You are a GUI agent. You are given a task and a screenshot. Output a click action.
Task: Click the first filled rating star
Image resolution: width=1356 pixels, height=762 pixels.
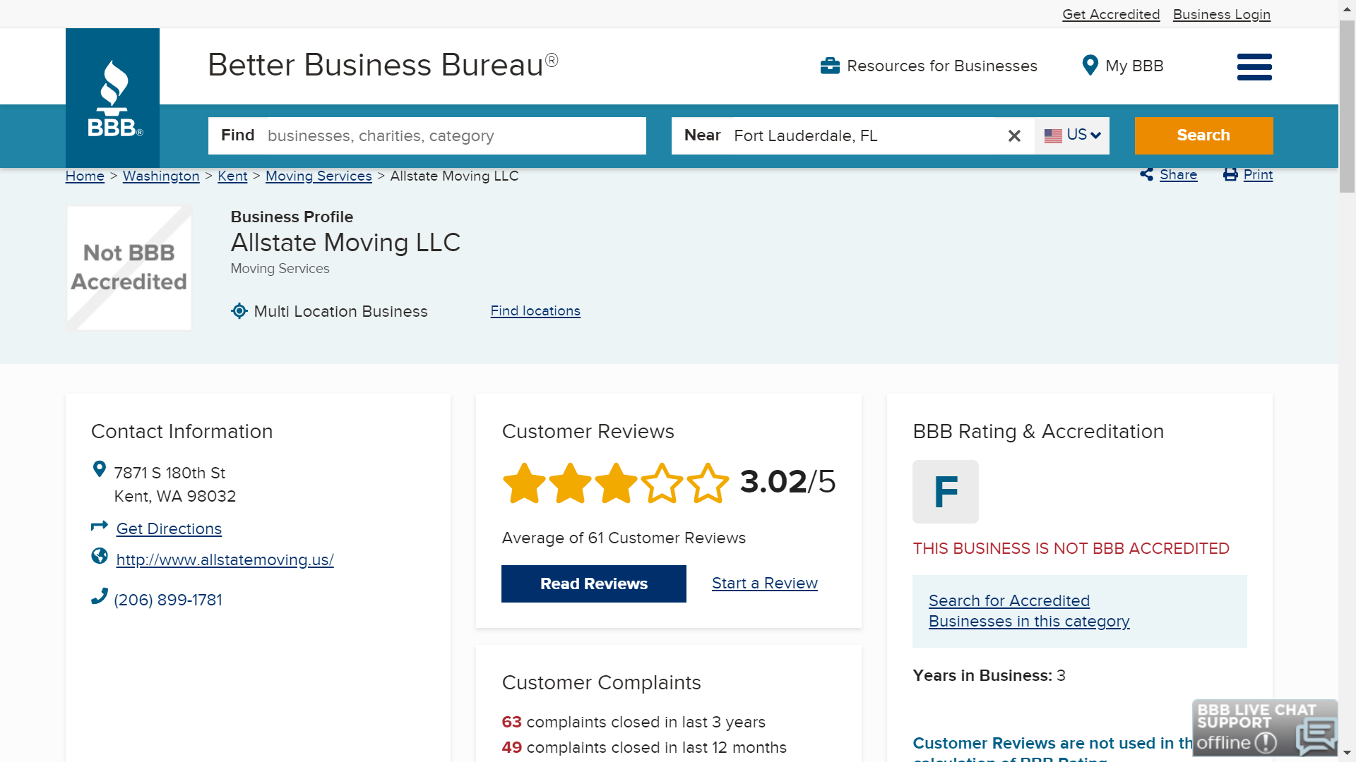click(x=524, y=483)
